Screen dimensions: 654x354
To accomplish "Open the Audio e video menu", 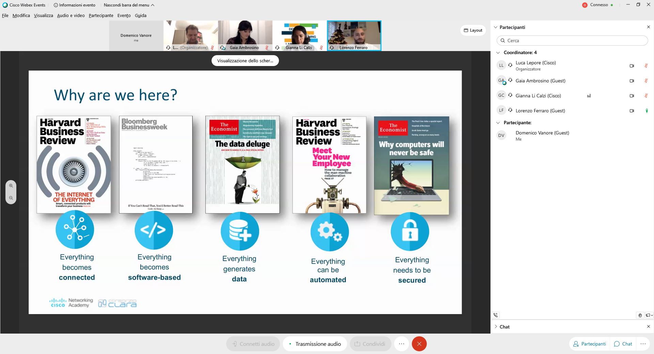I will point(71,15).
